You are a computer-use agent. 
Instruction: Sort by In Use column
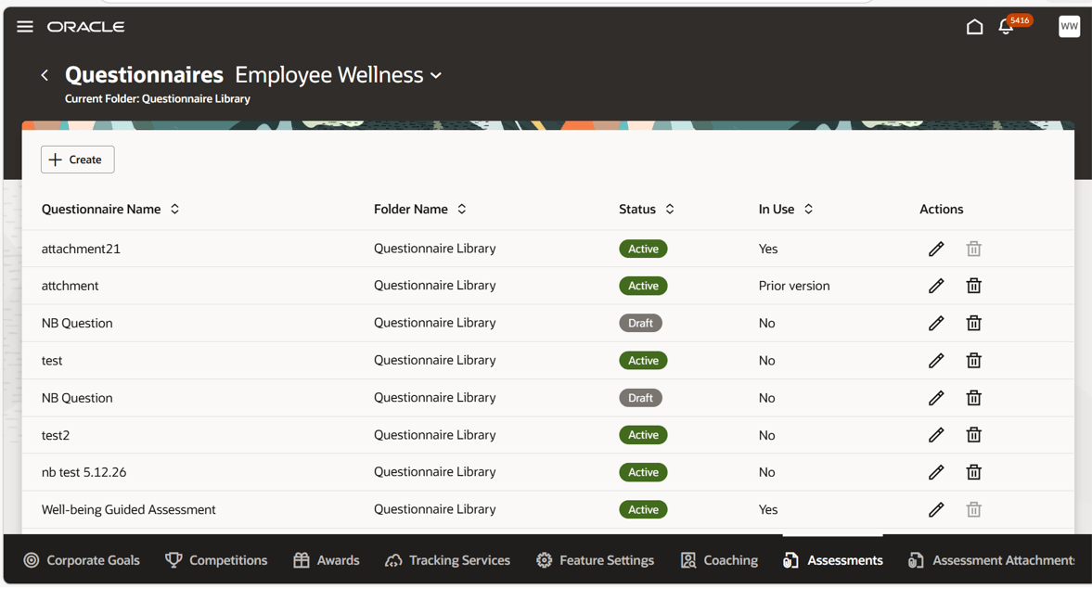[x=808, y=209]
